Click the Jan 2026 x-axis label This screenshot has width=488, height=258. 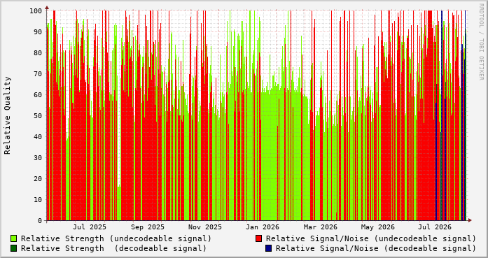click(263, 227)
